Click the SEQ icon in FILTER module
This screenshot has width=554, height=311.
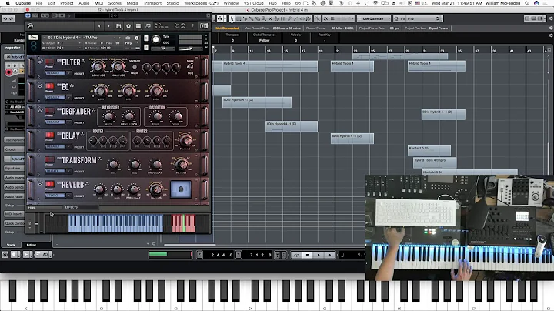pyautogui.click(x=190, y=66)
